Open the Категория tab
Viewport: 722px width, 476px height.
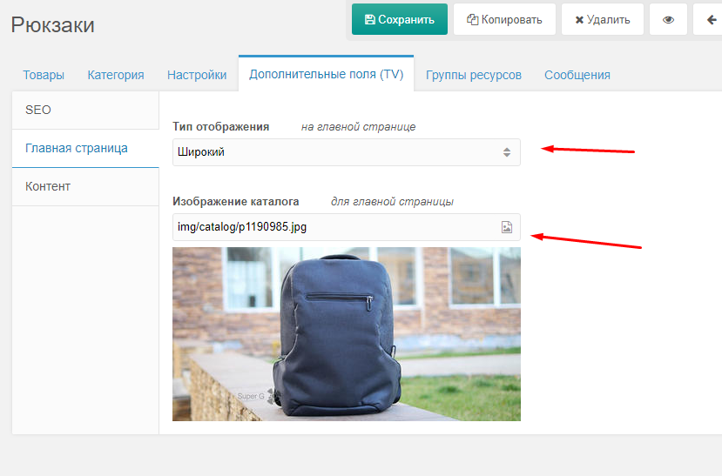[116, 75]
